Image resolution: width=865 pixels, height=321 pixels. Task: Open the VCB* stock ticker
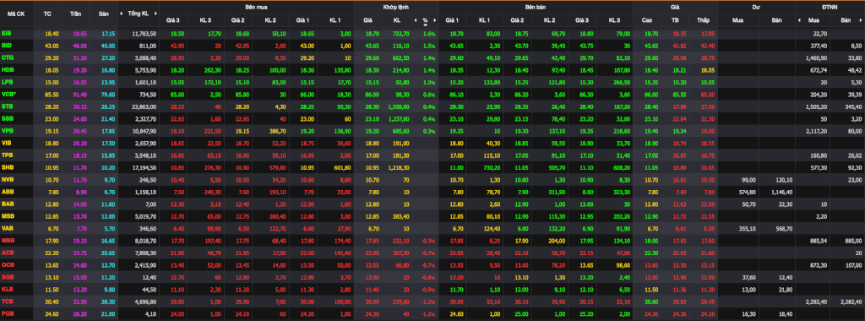(8, 94)
